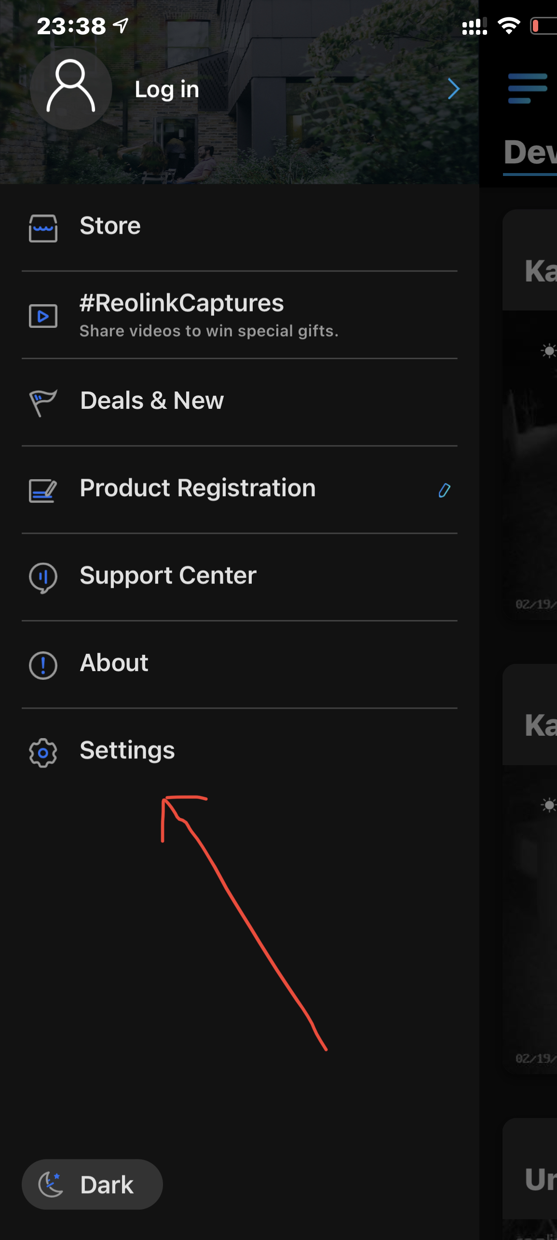Tap the user profile avatar icon
Viewport: 557px width, 1240px height.
71,89
